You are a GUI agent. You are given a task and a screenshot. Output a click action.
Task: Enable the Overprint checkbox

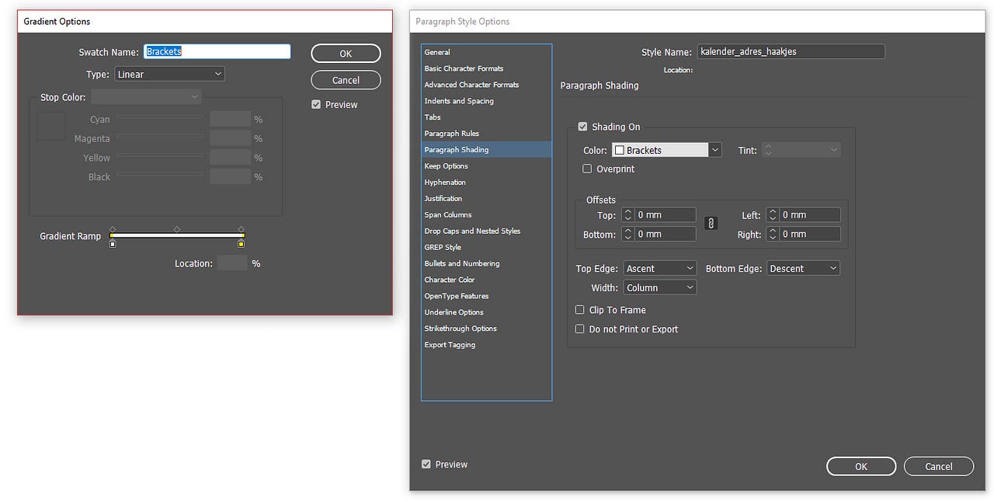[587, 169]
